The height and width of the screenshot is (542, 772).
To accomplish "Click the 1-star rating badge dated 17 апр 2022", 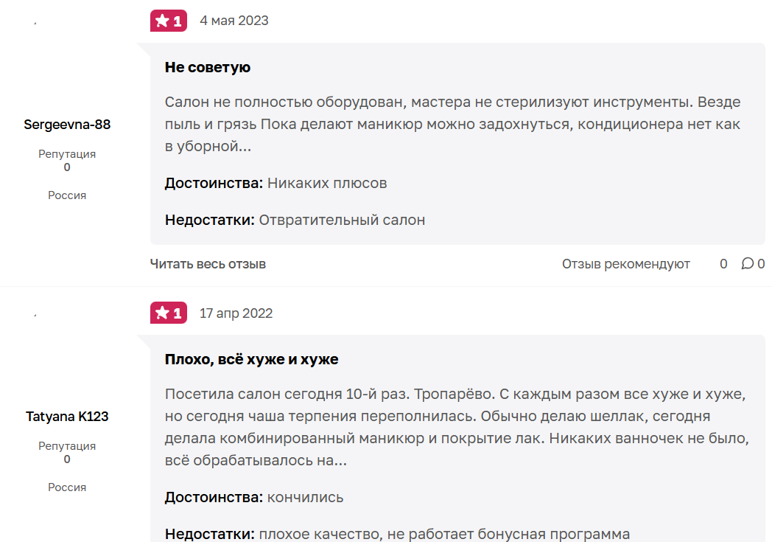I will [x=169, y=313].
